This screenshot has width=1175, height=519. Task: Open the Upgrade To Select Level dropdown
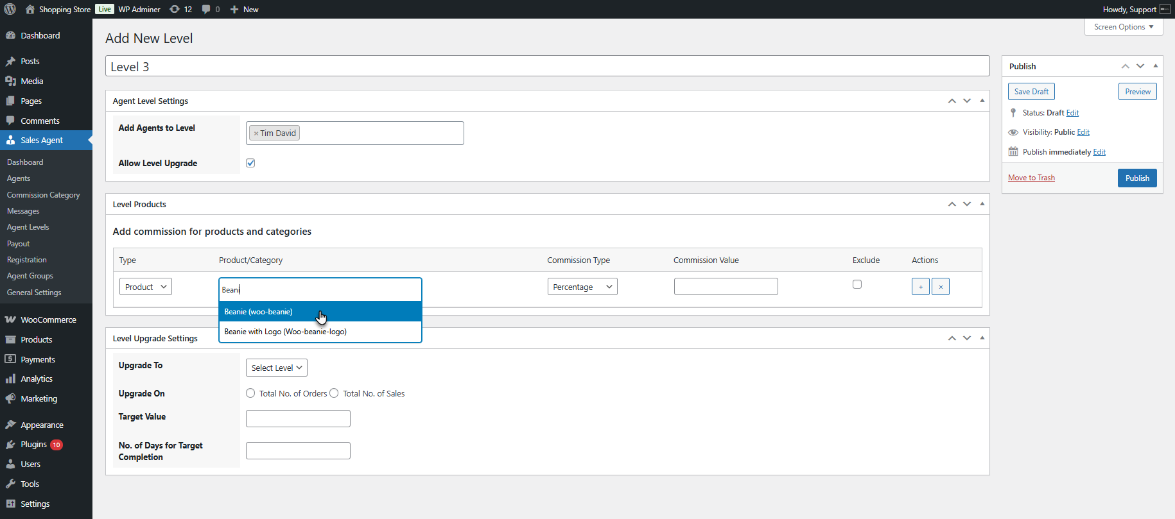277,368
